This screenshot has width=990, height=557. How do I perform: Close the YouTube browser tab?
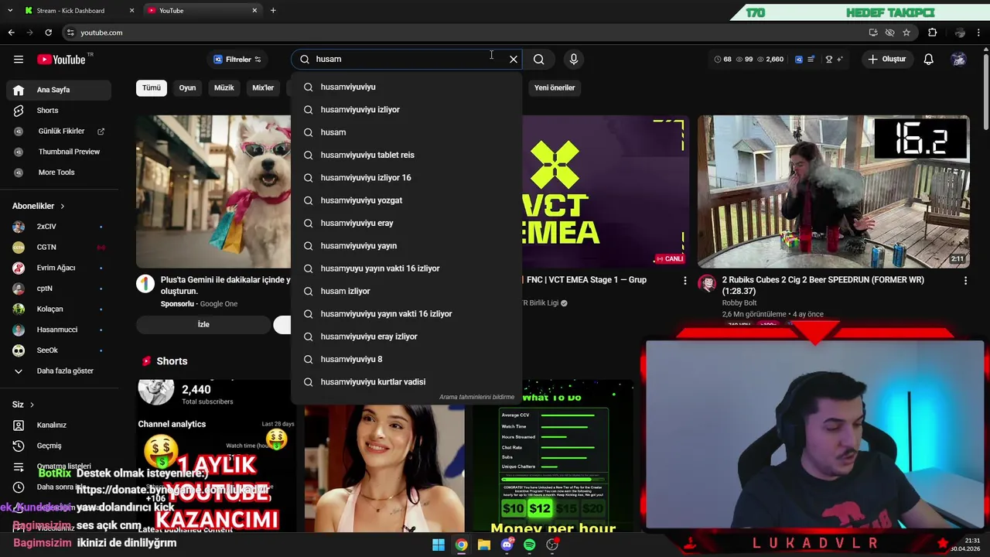pos(254,11)
